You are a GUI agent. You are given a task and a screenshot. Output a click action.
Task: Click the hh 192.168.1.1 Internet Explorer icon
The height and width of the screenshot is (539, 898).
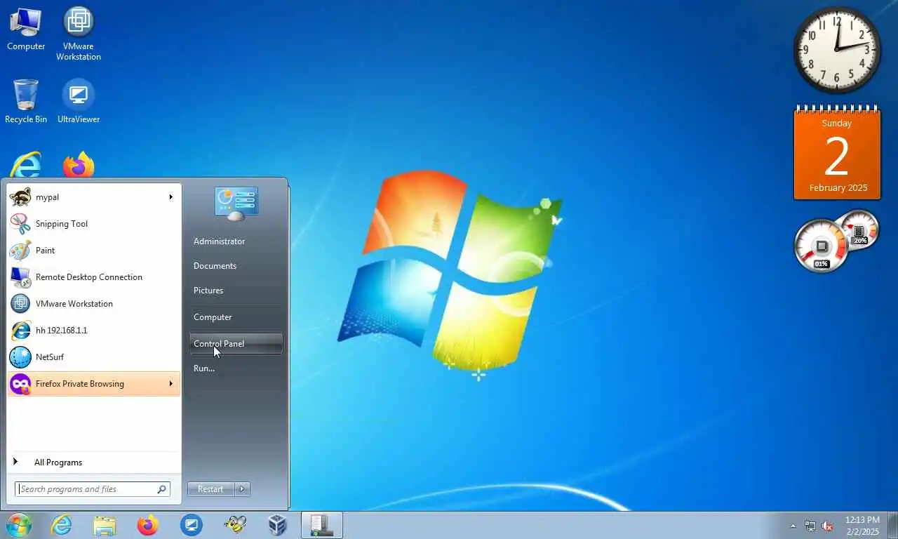(20, 331)
